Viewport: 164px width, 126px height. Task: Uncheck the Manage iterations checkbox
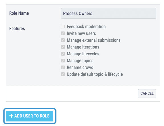[63, 47]
